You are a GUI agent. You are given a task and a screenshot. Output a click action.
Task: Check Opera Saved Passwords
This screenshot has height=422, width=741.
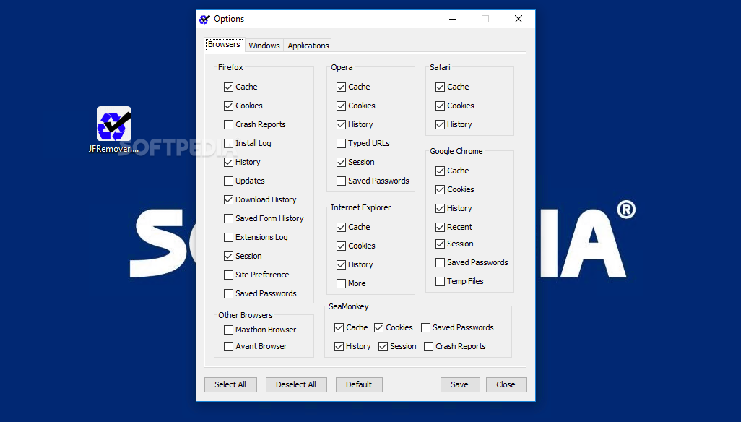coord(341,181)
